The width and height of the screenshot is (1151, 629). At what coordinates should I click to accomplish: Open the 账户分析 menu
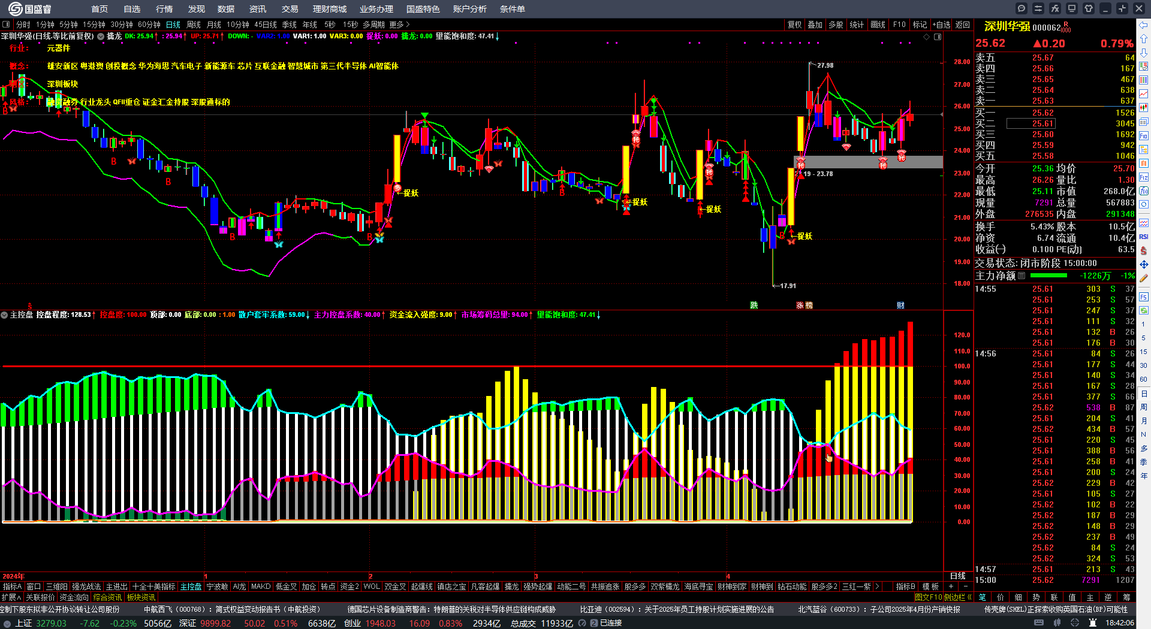tap(469, 9)
